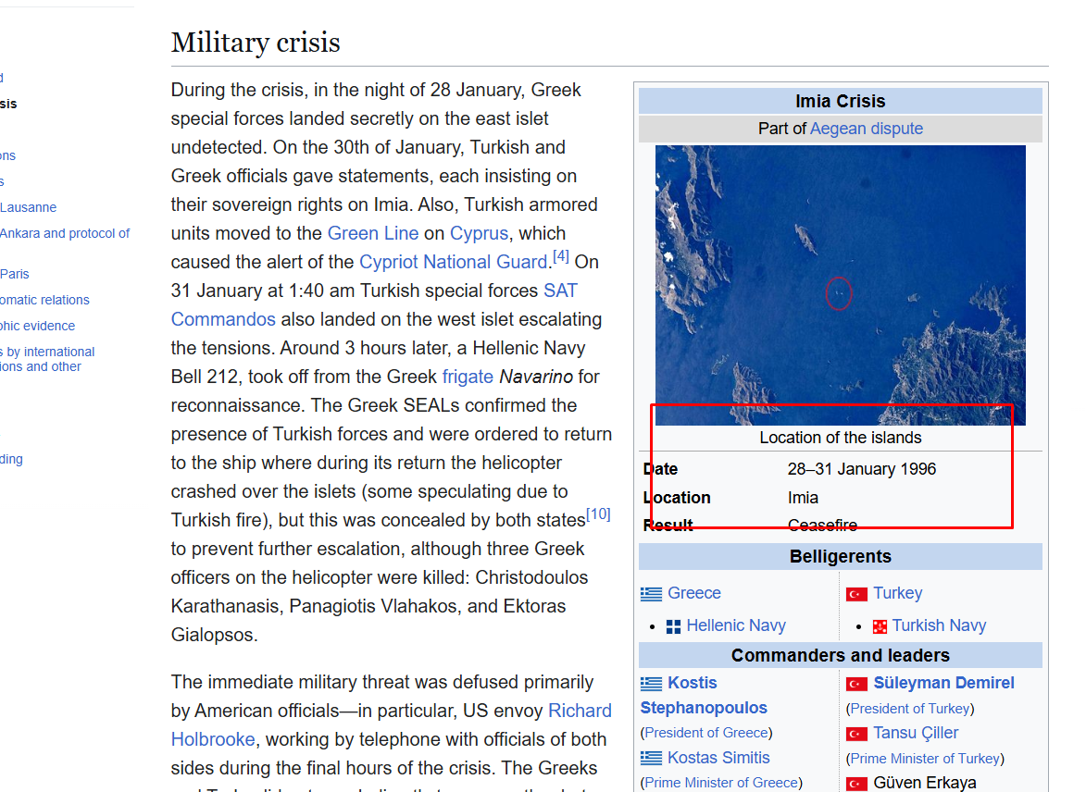Open the Greece belligerent link
Image resolution: width=1086 pixels, height=792 pixels.
pos(694,593)
